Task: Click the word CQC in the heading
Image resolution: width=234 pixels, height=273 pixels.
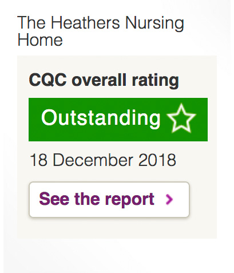Action: pyautogui.click(x=48, y=80)
